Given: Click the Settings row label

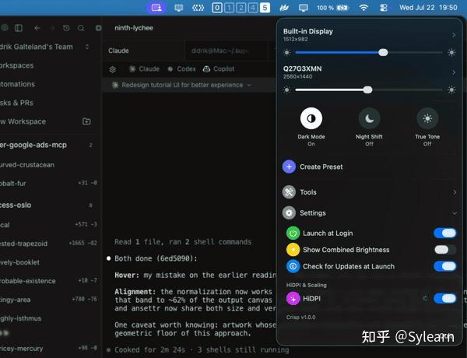Looking at the screenshot, I should coord(313,213).
